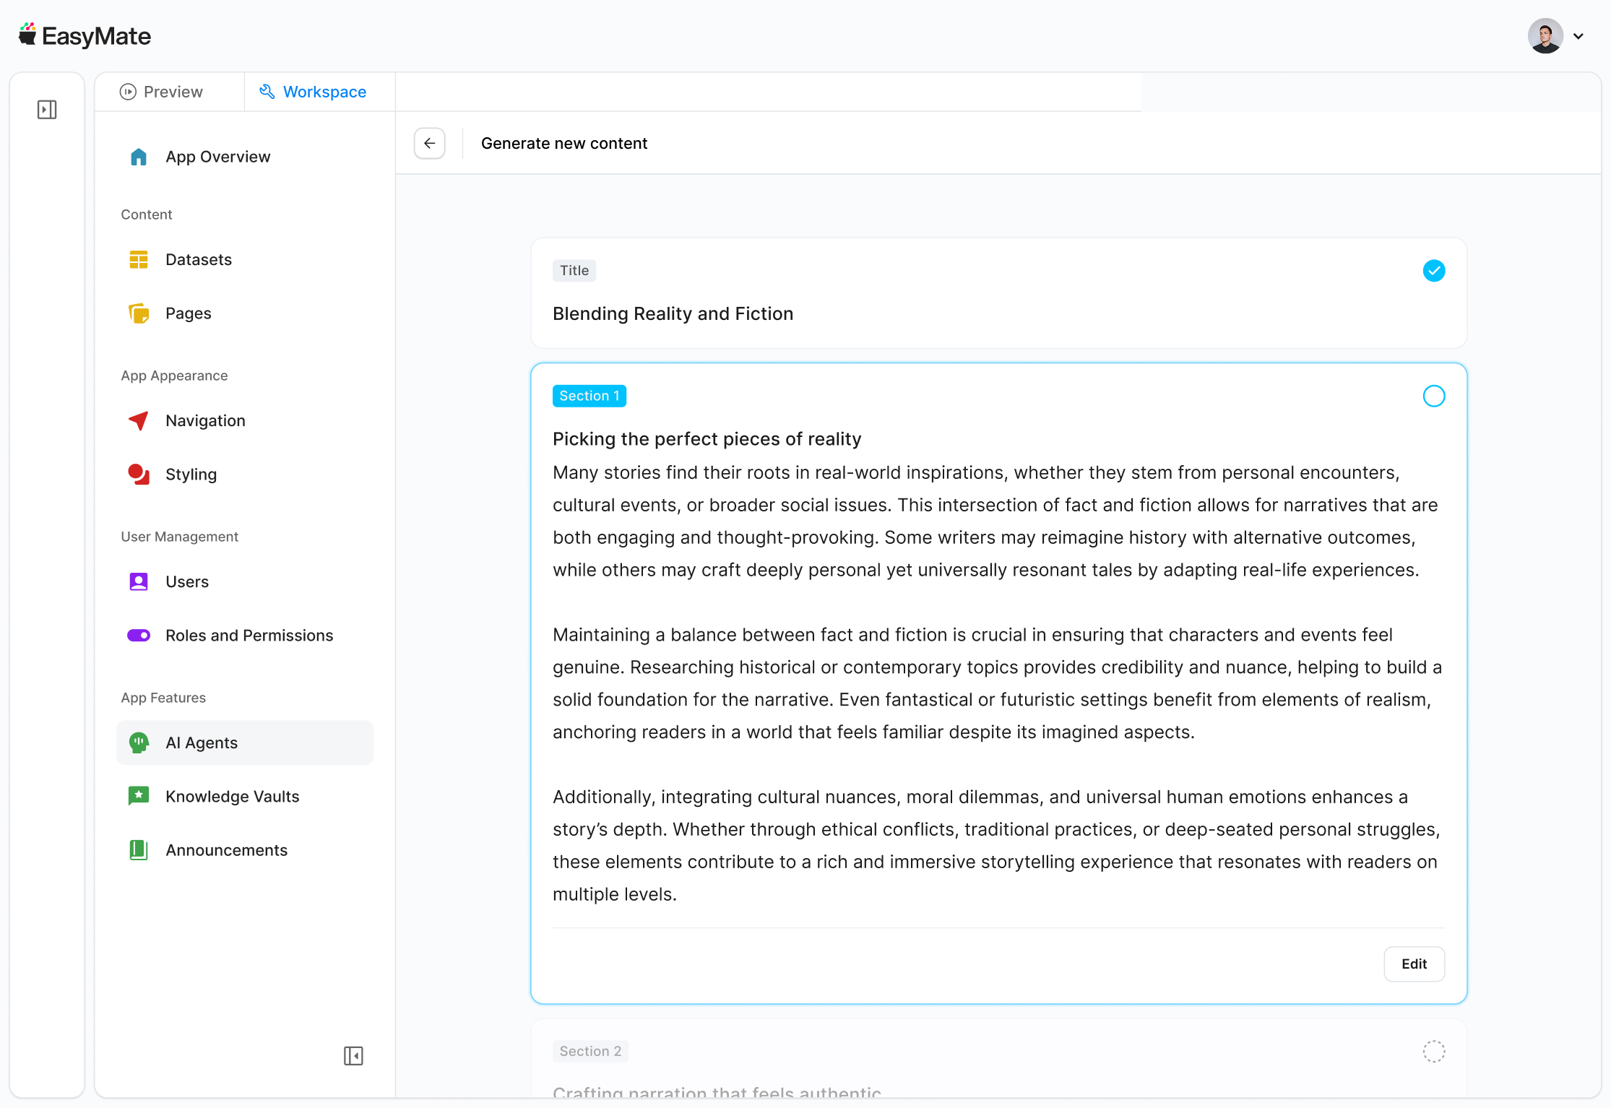Click the Knowledge Vaults star icon

click(139, 796)
